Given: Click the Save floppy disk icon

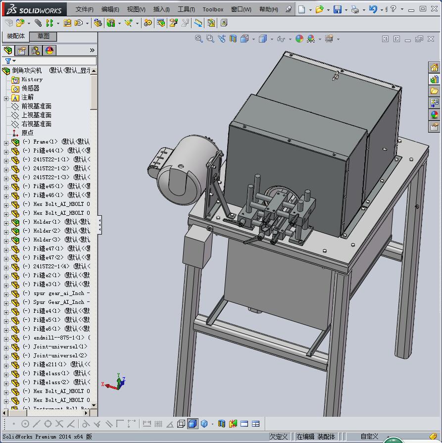Looking at the screenshot, I should coord(338,9).
